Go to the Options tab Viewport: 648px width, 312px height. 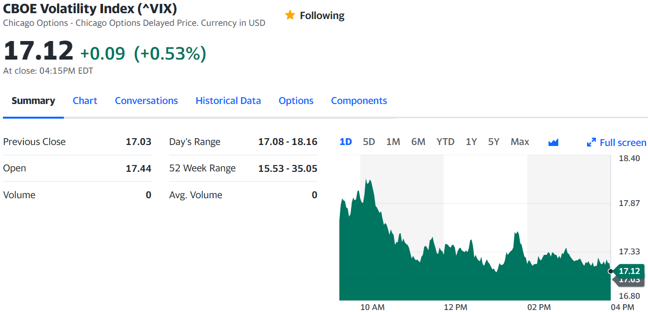point(296,101)
